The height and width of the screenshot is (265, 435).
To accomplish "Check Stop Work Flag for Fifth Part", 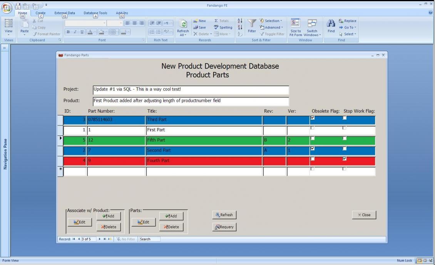I will coord(345,138).
